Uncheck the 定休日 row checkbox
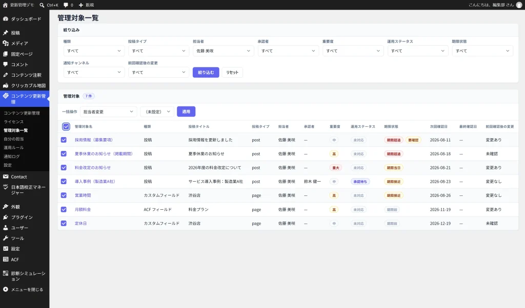Image resolution: width=525 pixels, height=308 pixels. [64, 223]
